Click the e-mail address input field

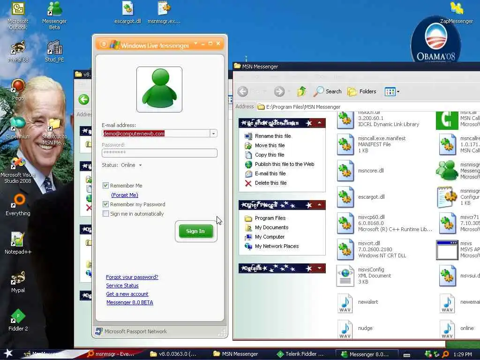156,134
